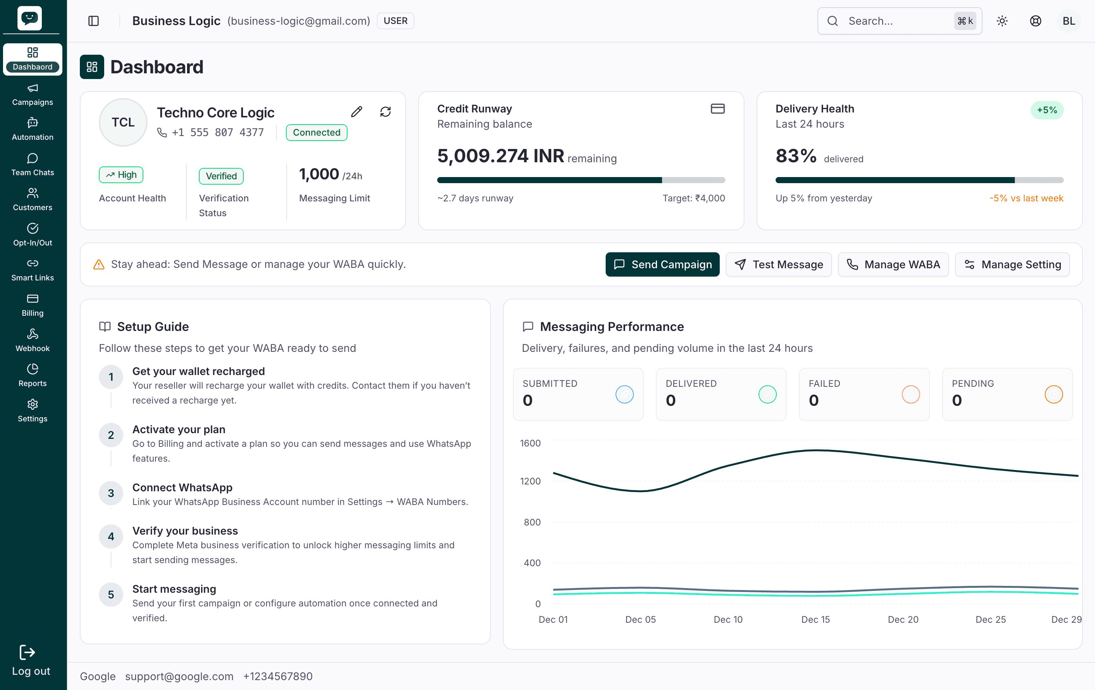The width and height of the screenshot is (1095, 690).
Task: Click the USER role badge
Action: pyautogui.click(x=395, y=21)
